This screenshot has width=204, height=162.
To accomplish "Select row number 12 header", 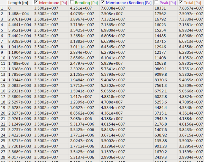I will click(3, 69).
